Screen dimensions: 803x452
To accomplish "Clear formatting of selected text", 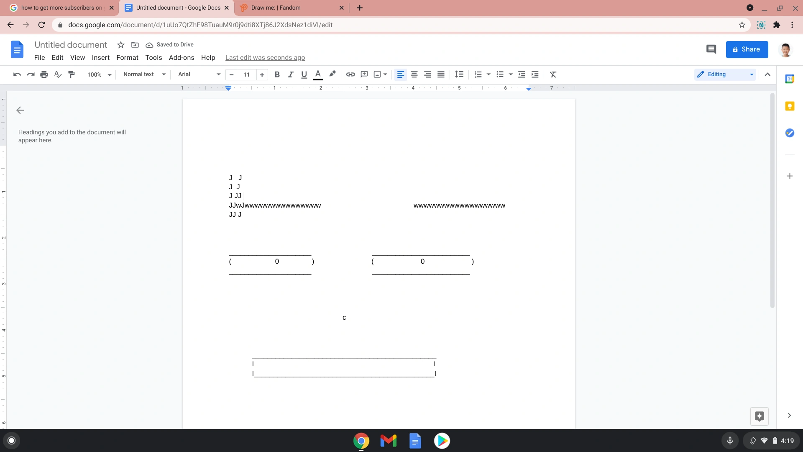I will coord(553,74).
